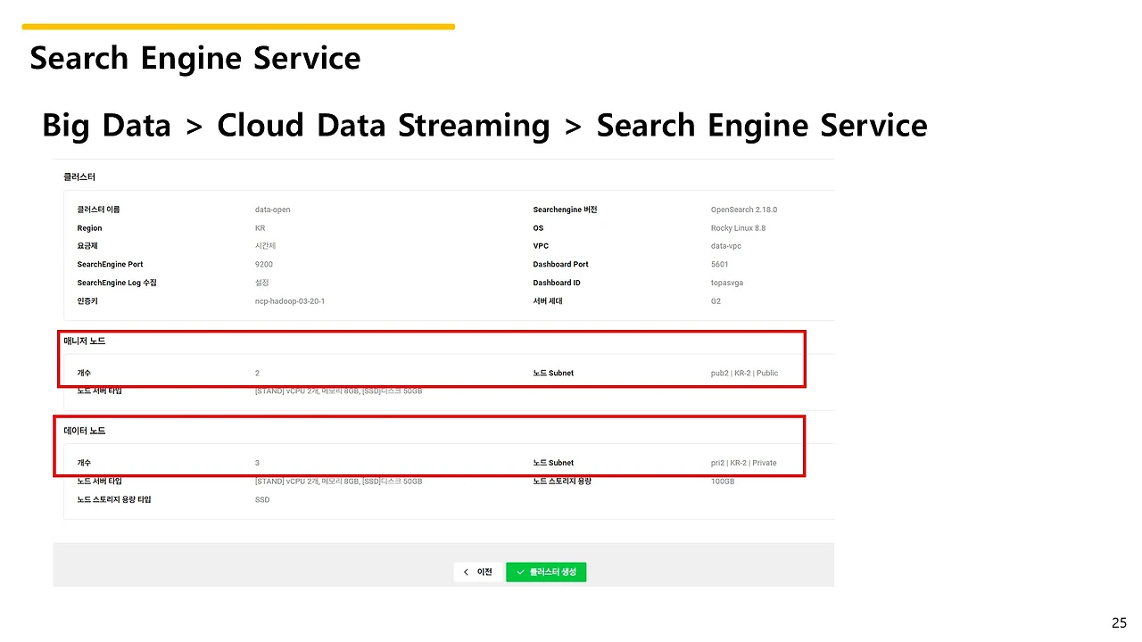
Task: Select the 데이터 노드 section heading
Action: (85, 431)
